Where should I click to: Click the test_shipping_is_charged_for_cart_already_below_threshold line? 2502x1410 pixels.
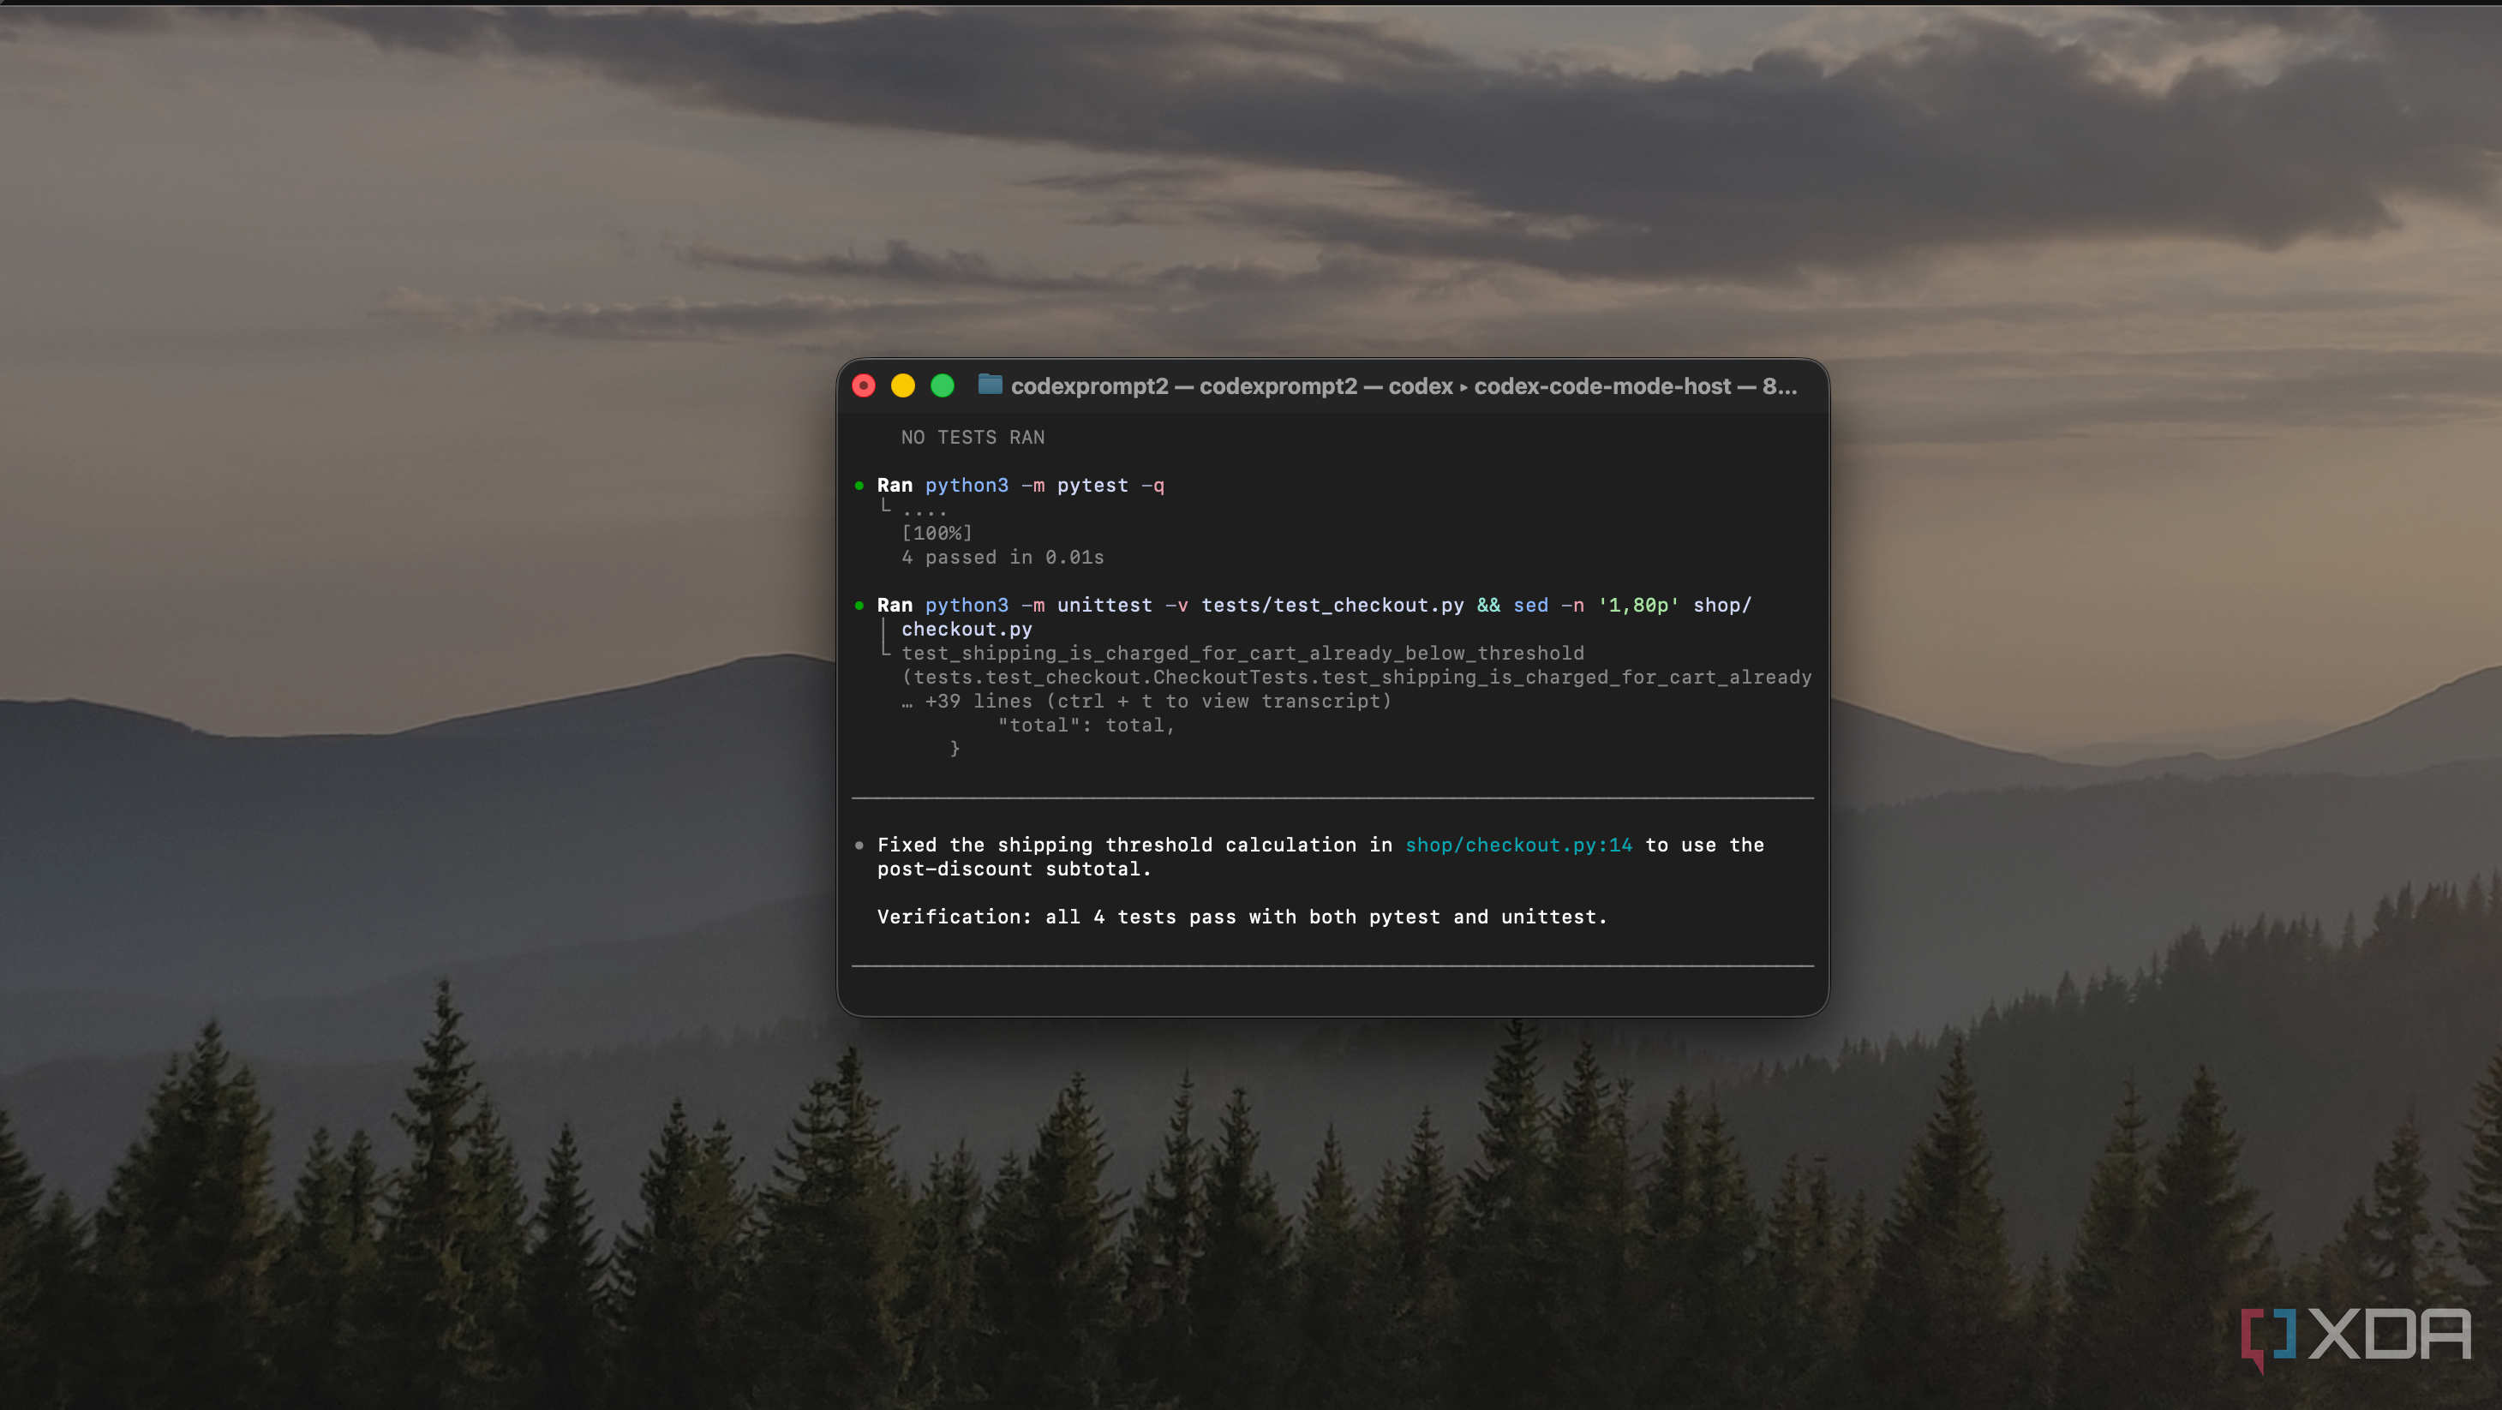click(x=1242, y=654)
